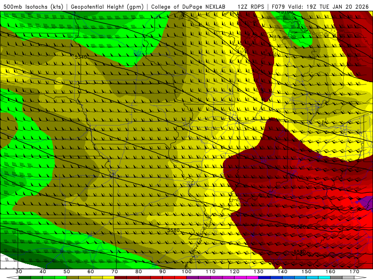The height and width of the screenshot is (280, 373).
Task: Click the '150' color scale label
Action: [306, 272]
